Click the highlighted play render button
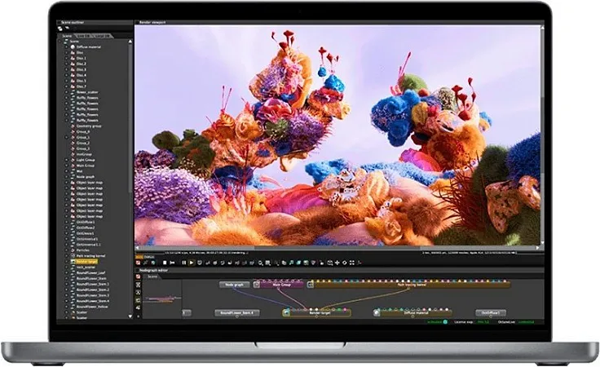The width and height of the screenshot is (600, 367). pyautogui.click(x=190, y=262)
